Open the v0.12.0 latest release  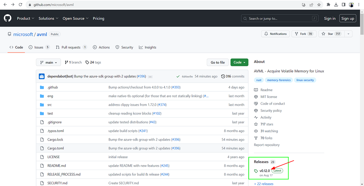click(264, 170)
